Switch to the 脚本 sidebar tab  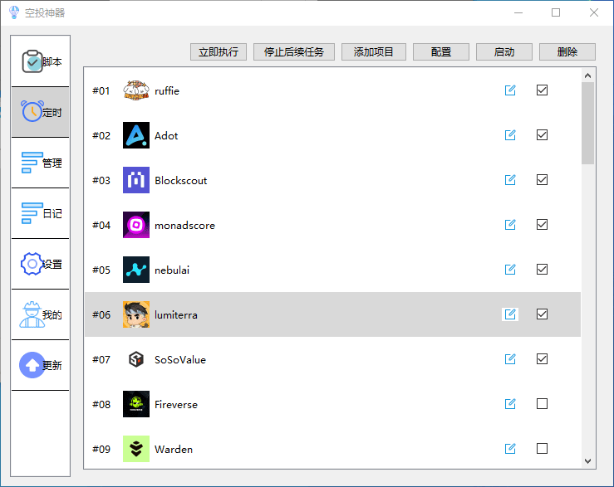[x=41, y=61]
